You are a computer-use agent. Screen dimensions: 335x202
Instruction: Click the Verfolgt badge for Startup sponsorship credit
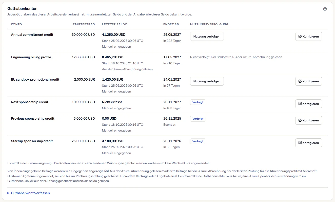(198, 141)
